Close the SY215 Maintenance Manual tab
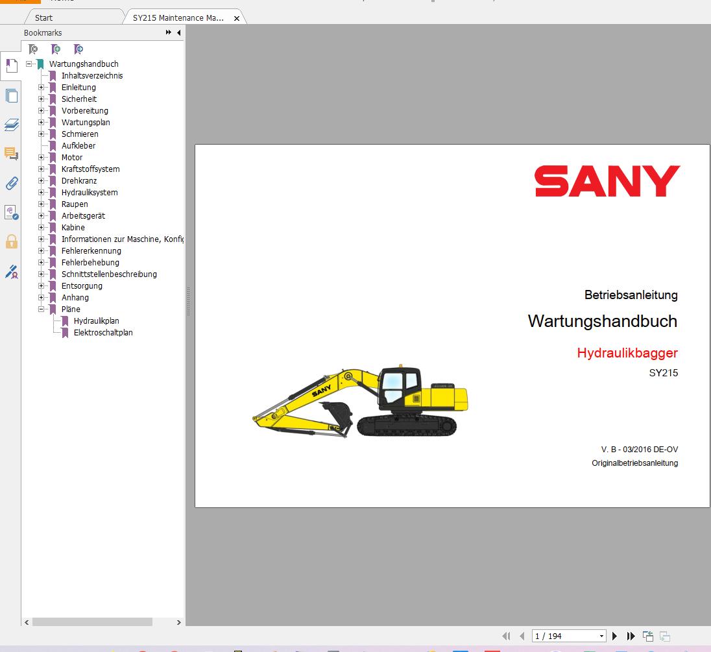The image size is (711, 652). [237, 18]
